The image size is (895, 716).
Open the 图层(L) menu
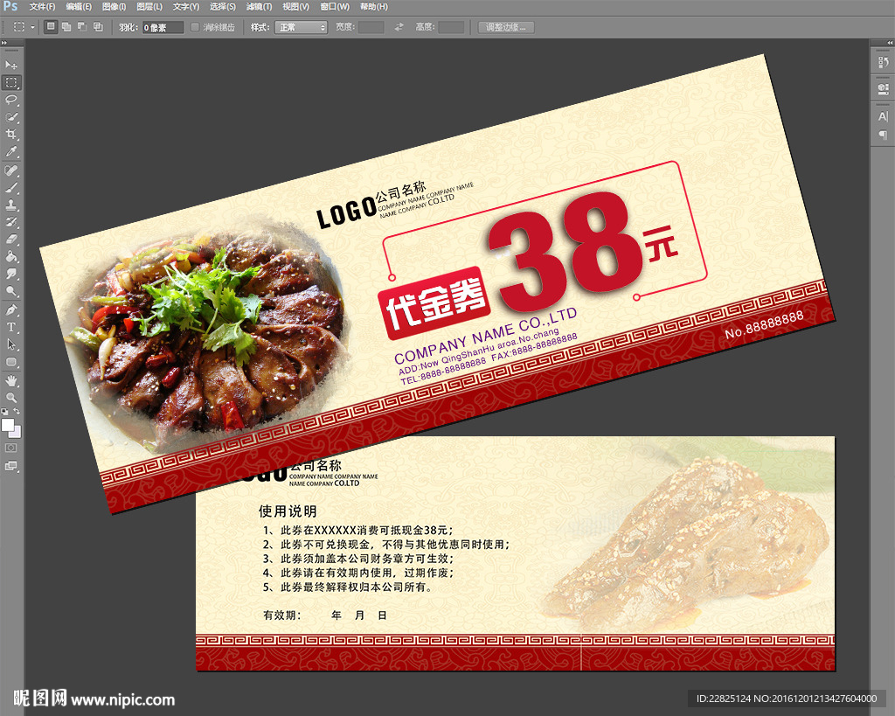coord(149,7)
